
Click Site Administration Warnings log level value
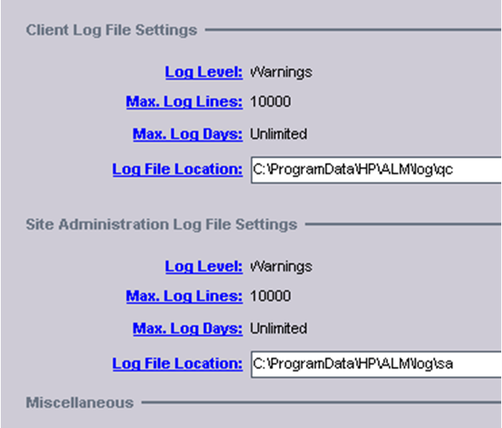[x=281, y=267]
